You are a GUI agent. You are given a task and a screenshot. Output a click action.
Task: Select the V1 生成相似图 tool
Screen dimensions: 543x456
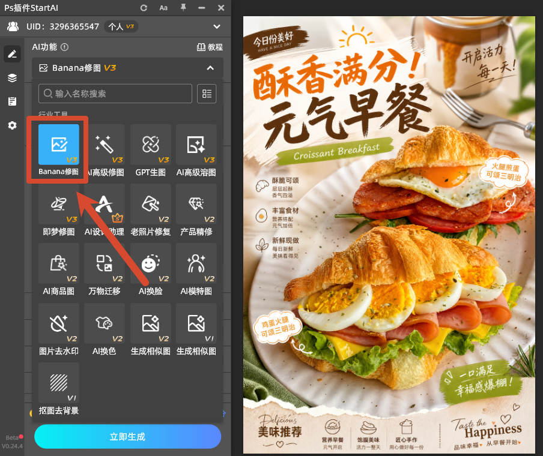coord(196,329)
